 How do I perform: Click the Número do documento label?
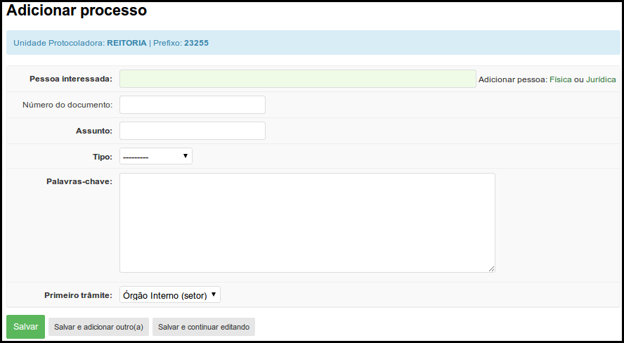click(x=67, y=105)
